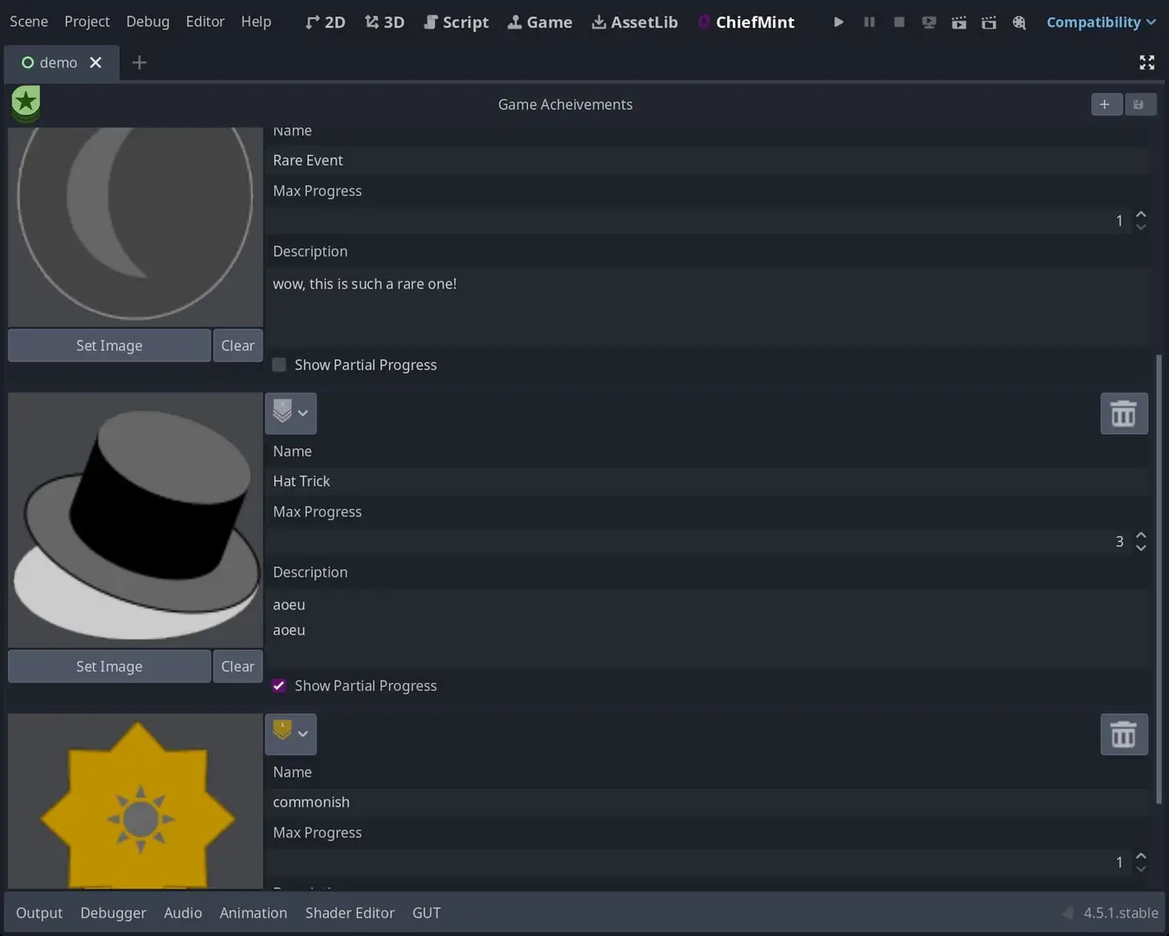Switch to the 3D viewport
The width and height of the screenshot is (1169, 936).
pyautogui.click(x=384, y=22)
